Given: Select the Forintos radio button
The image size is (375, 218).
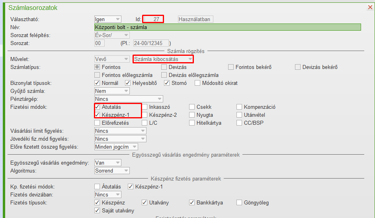Looking at the screenshot, I should (x=97, y=67).
